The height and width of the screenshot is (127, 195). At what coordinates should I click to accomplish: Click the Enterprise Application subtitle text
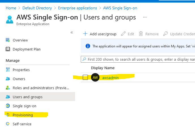tap(33, 24)
